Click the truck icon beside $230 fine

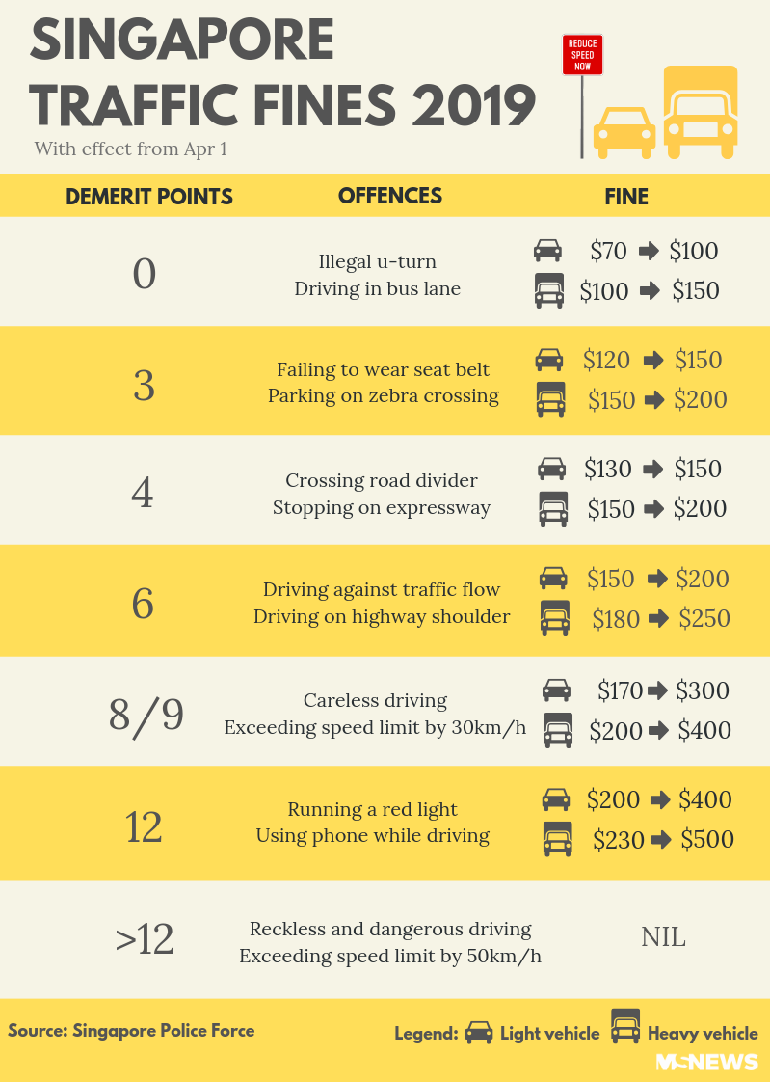coord(556,839)
